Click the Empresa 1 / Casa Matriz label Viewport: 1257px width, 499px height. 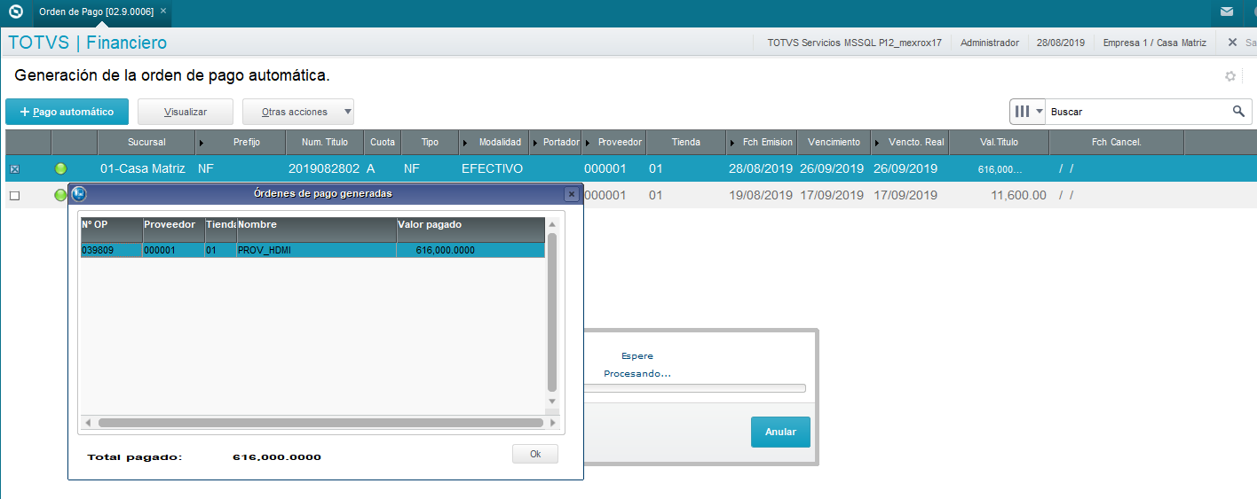[x=1155, y=42]
